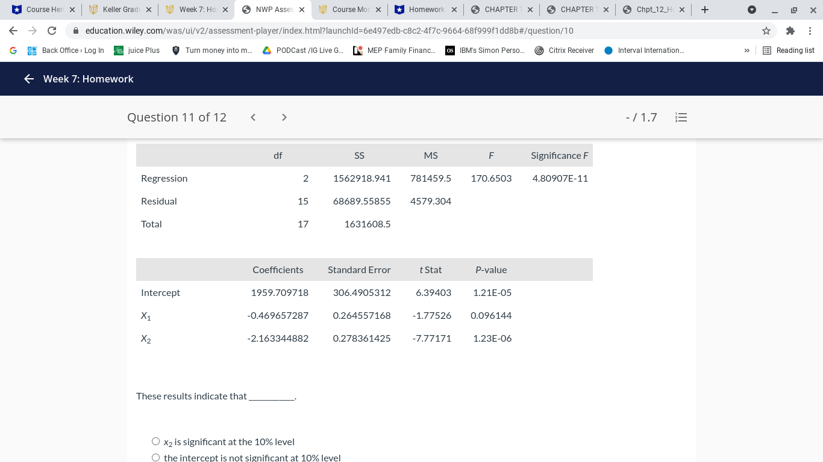The width and height of the screenshot is (823, 462).
Task: Click X1 P-value 0.096144
Action: (x=491, y=315)
